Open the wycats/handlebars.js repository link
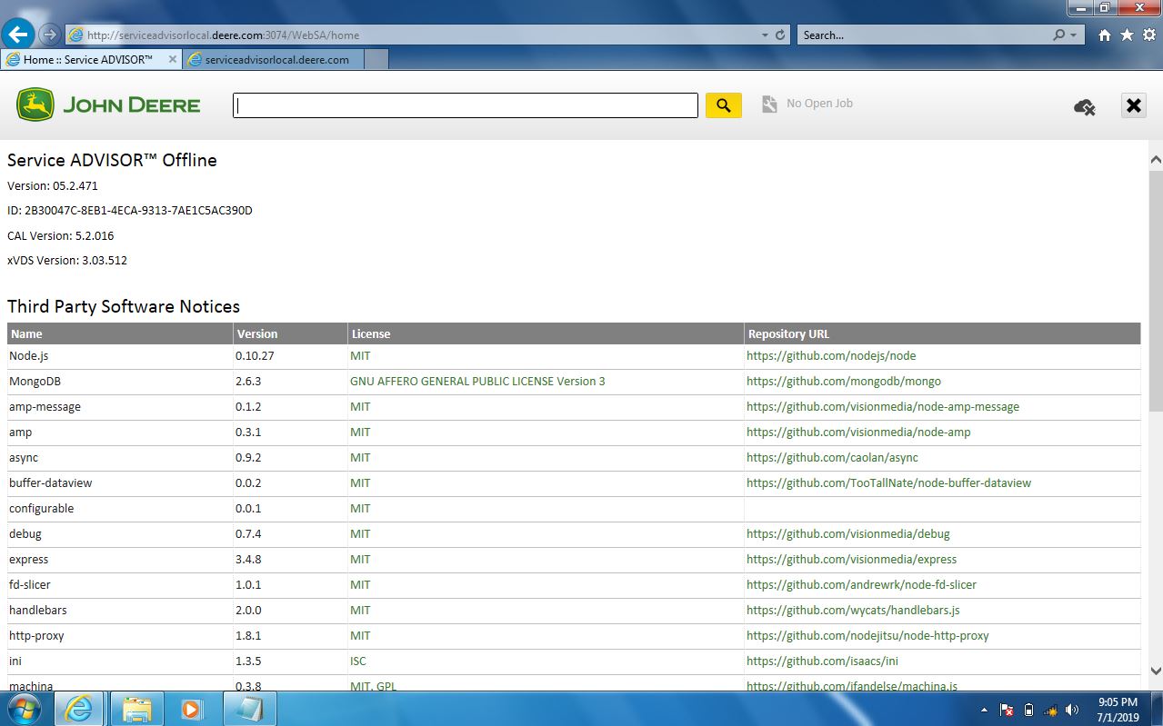The width and height of the screenshot is (1163, 726). [x=853, y=611]
